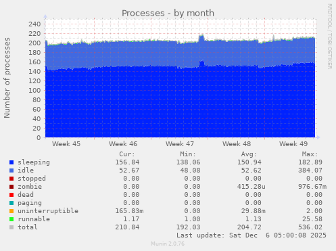Click the 'runnable' legend label
Image resolution: width=336 pixels, height=251 pixels.
pyautogui.click(x=34, y=219)
